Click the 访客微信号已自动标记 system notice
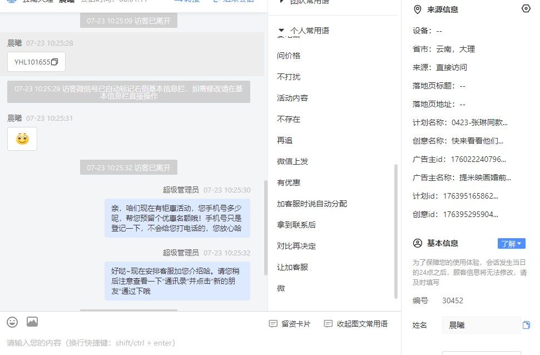This screenshot has height=355, width=540. [129, 92]
